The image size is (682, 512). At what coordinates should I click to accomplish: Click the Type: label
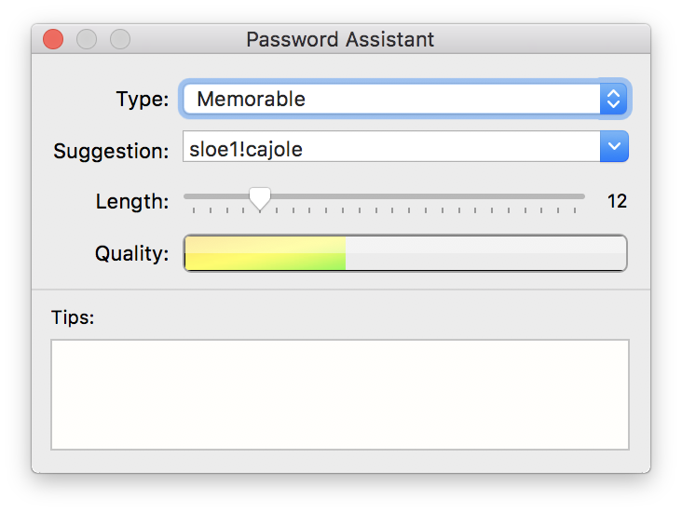click(x=143, y=99)
